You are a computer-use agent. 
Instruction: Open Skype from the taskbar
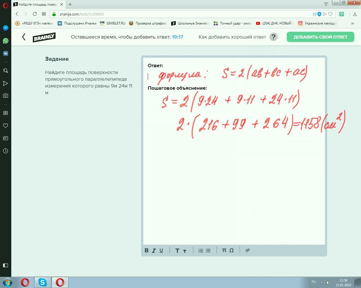43,282
